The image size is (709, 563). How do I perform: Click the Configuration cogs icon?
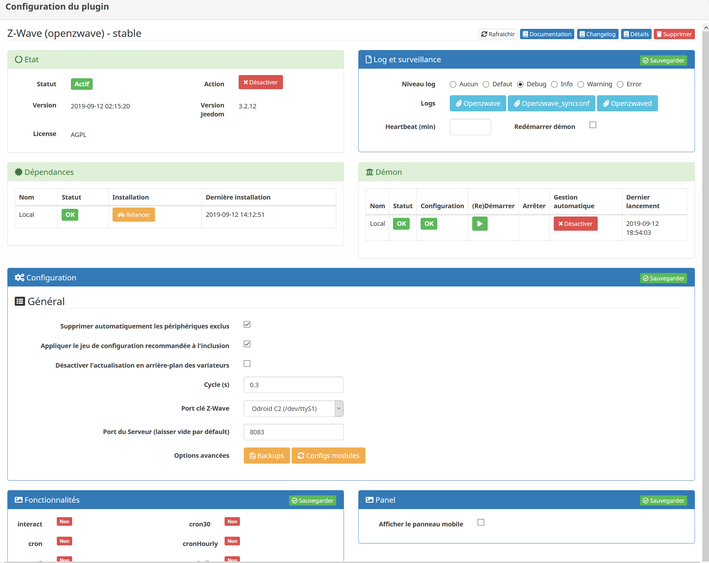(19, 278)
